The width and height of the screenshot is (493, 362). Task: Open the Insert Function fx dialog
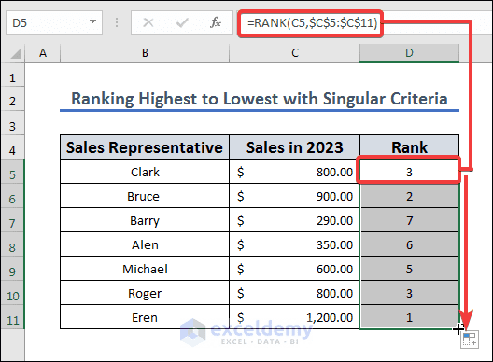216,22
